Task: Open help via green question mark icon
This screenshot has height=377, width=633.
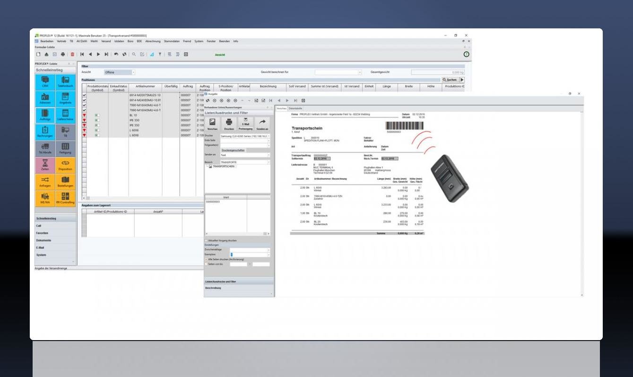Action: coord(466,55)
